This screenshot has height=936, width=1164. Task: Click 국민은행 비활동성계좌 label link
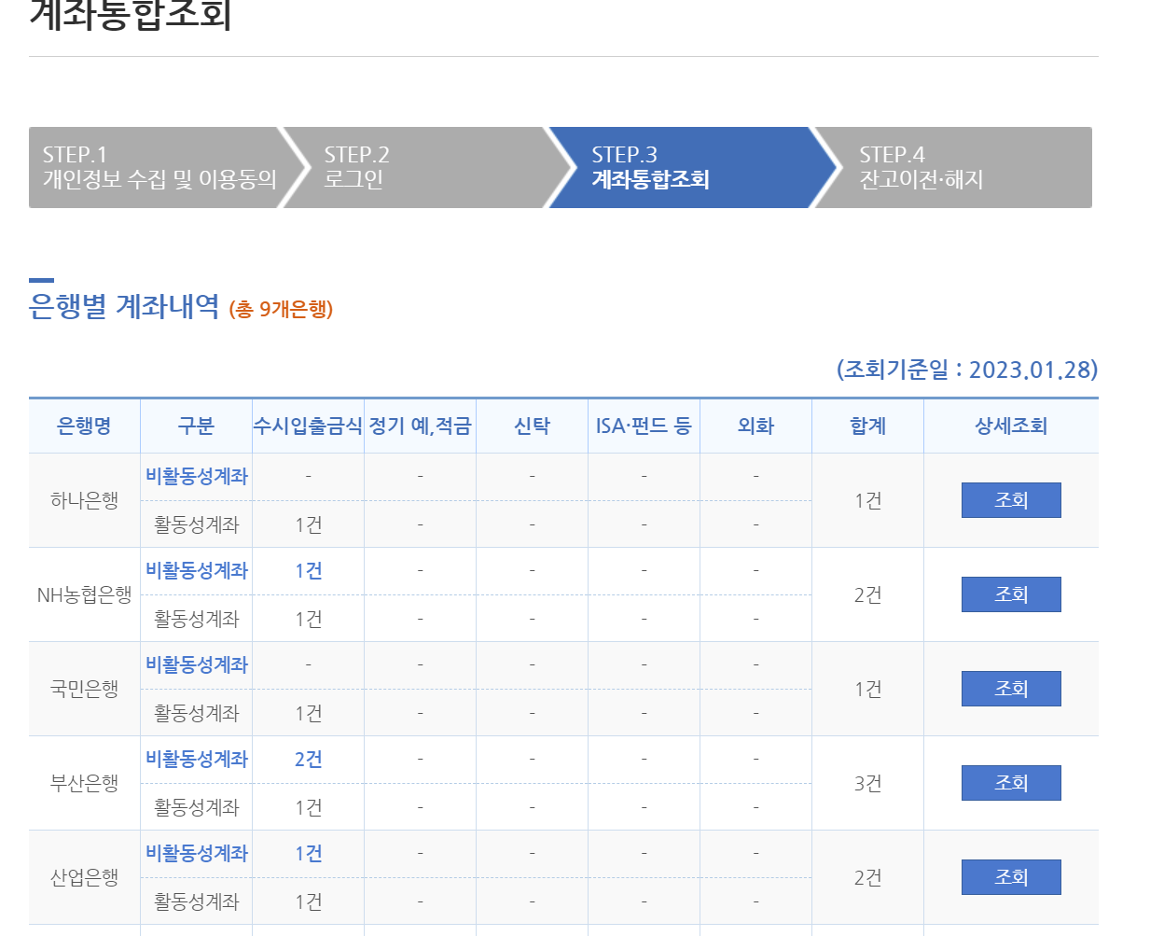[197, 664]
